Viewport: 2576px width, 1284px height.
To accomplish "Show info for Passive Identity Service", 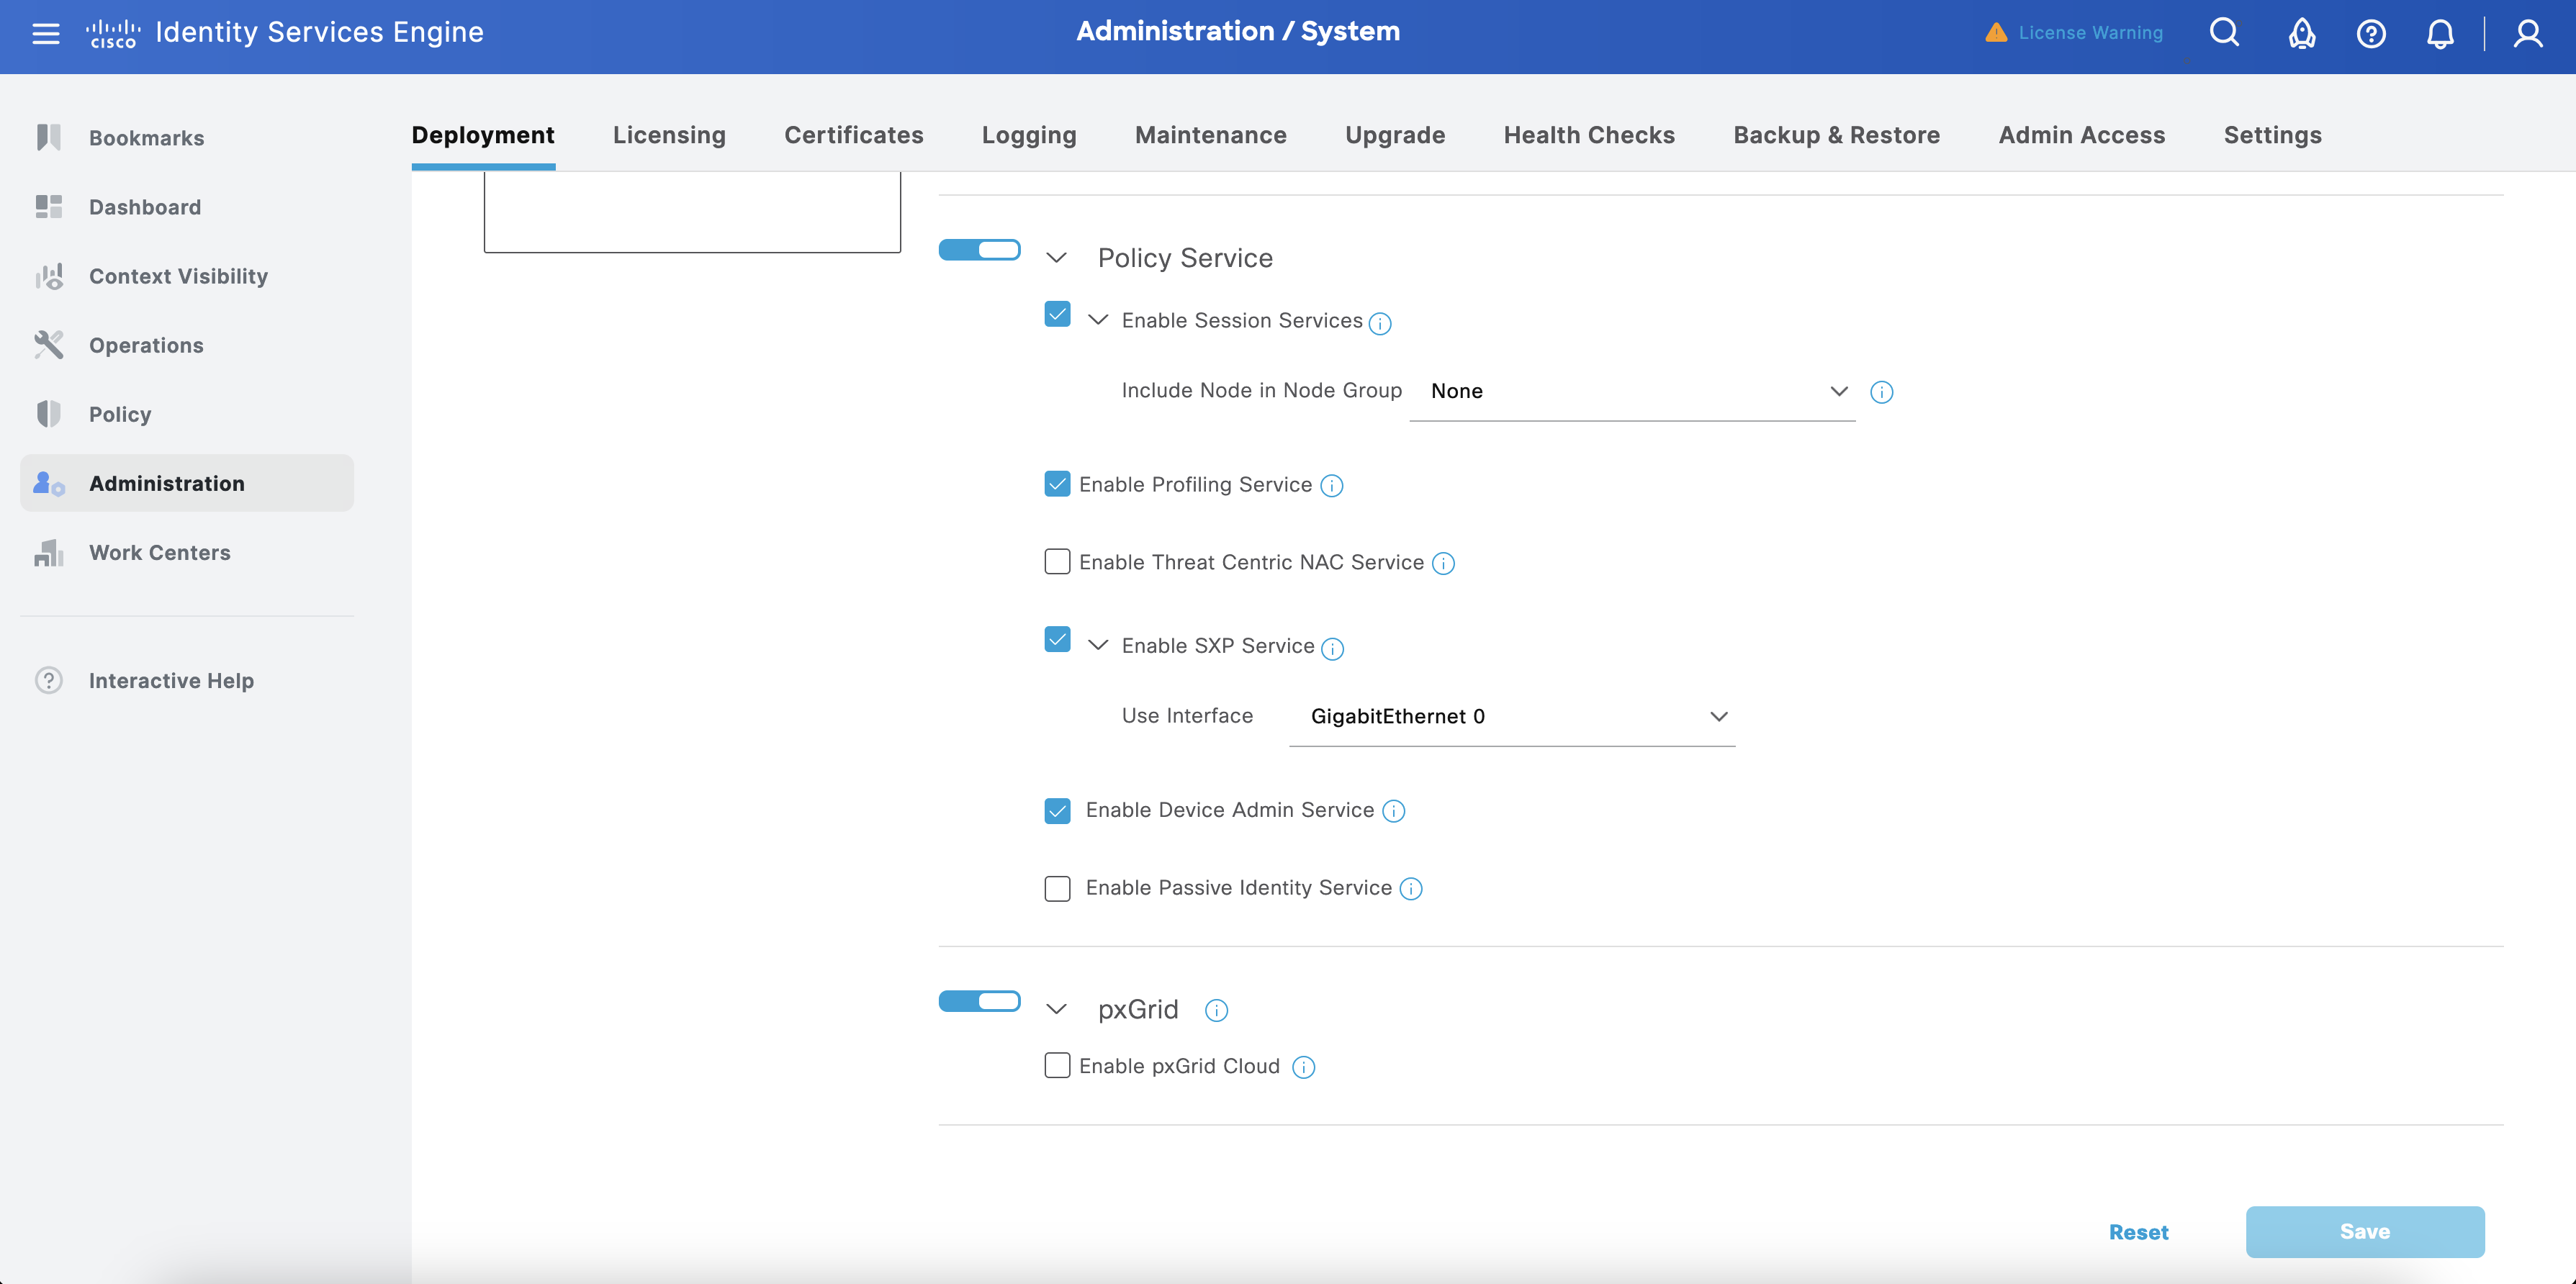I will coord(1410,889).
